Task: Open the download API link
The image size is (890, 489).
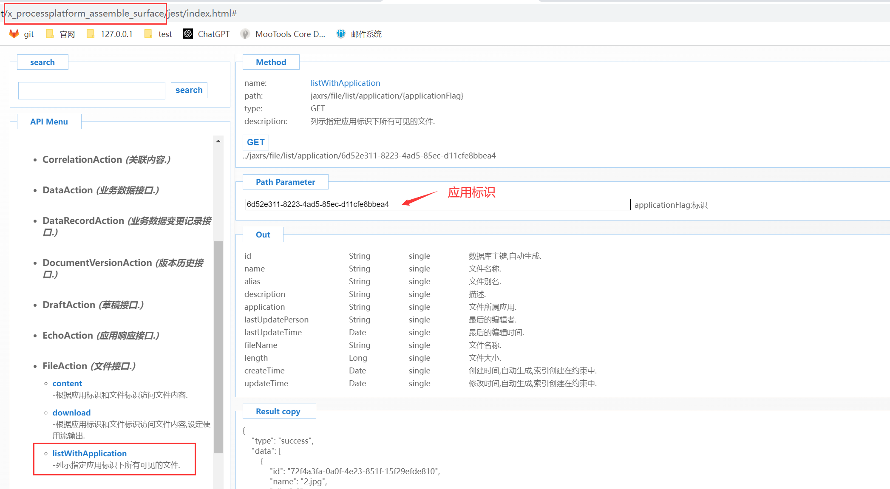Action: pos(71,413)
